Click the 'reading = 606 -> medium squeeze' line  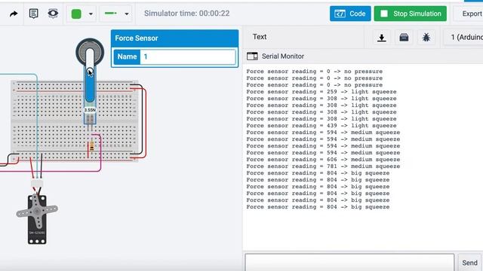click(323, 160)
